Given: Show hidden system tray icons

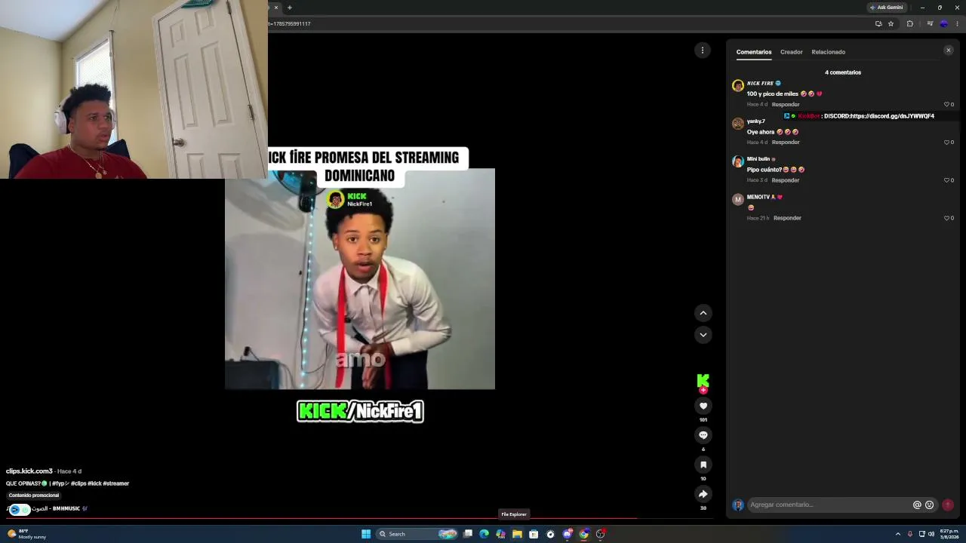Looking at the screenshot, I should [898, 534].
